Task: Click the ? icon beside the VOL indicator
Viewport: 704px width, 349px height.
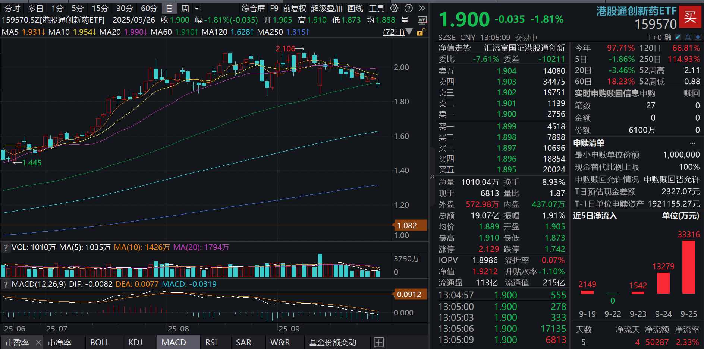Action: (6, 247)
